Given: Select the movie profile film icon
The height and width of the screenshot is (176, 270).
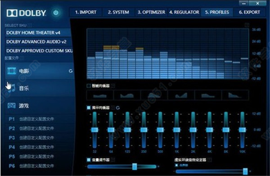Looking at the screenshot, I should click(12, 70).
